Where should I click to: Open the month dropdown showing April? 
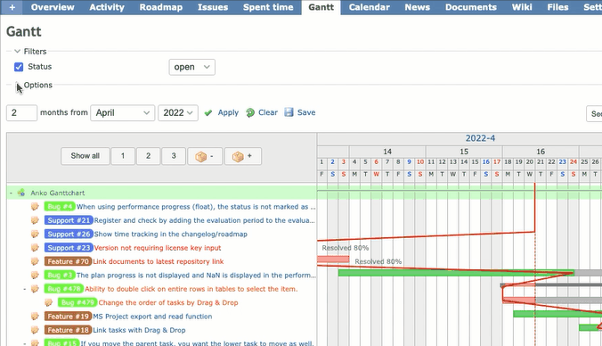[x=123, y=112]
